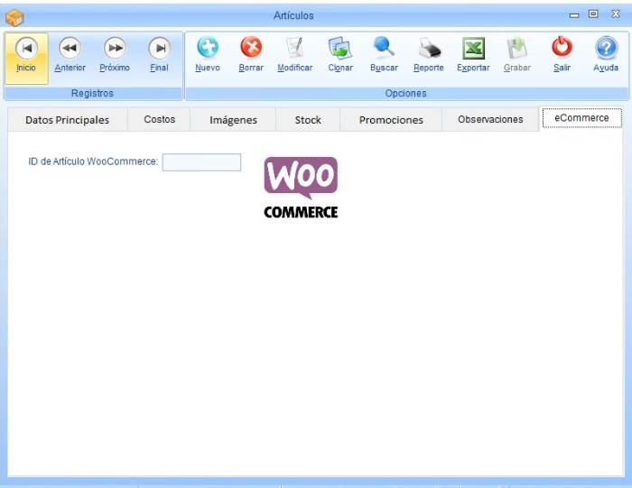Open the Imágenes tab

coord(233,120)
